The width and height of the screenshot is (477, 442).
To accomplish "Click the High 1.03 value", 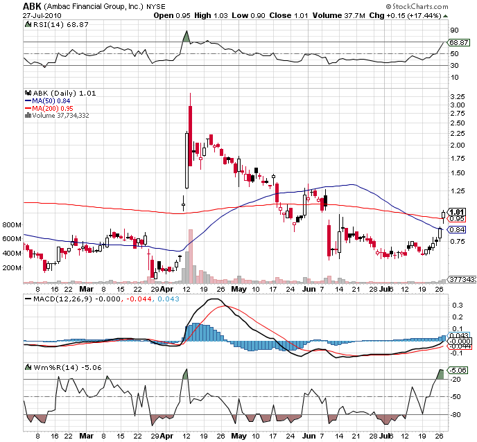I will tap(211, 15).
